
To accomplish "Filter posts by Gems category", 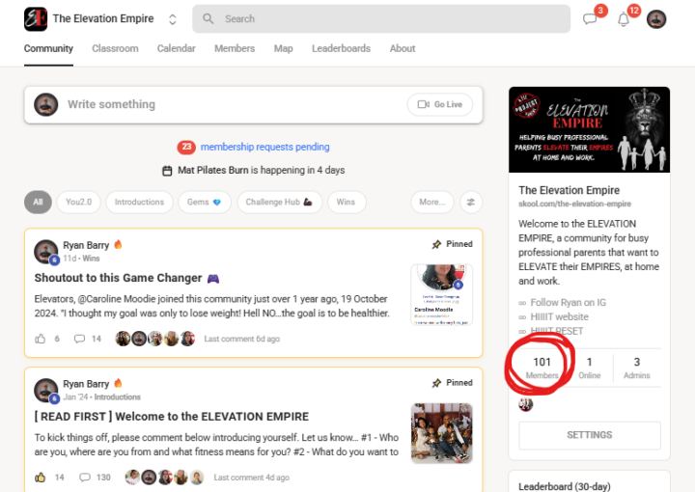I will pyautogui.click(x=205, y=202).
